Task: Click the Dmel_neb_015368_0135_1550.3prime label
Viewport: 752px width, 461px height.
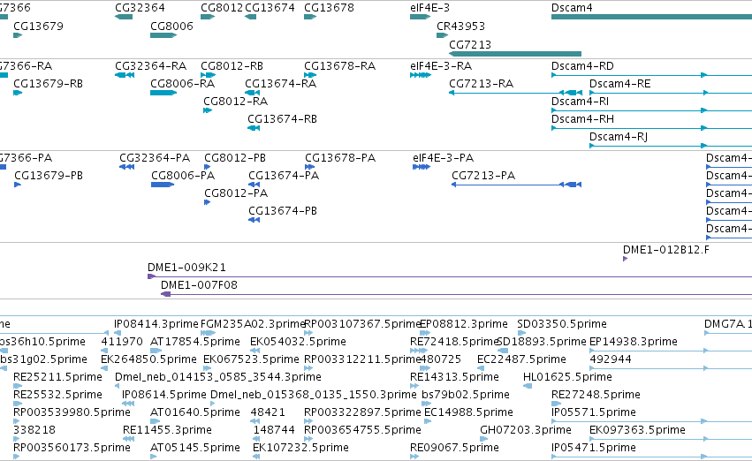Action: tap(313, 395)
